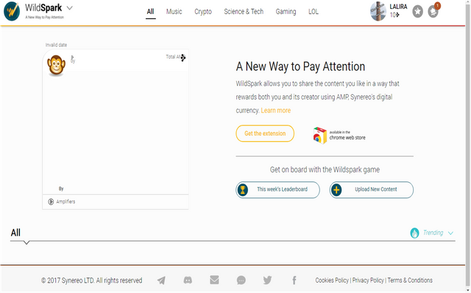Open the Cookies Policy link
Image resolution: width=471 pixels, height=293 pixels.
click(x=332, y=281)
